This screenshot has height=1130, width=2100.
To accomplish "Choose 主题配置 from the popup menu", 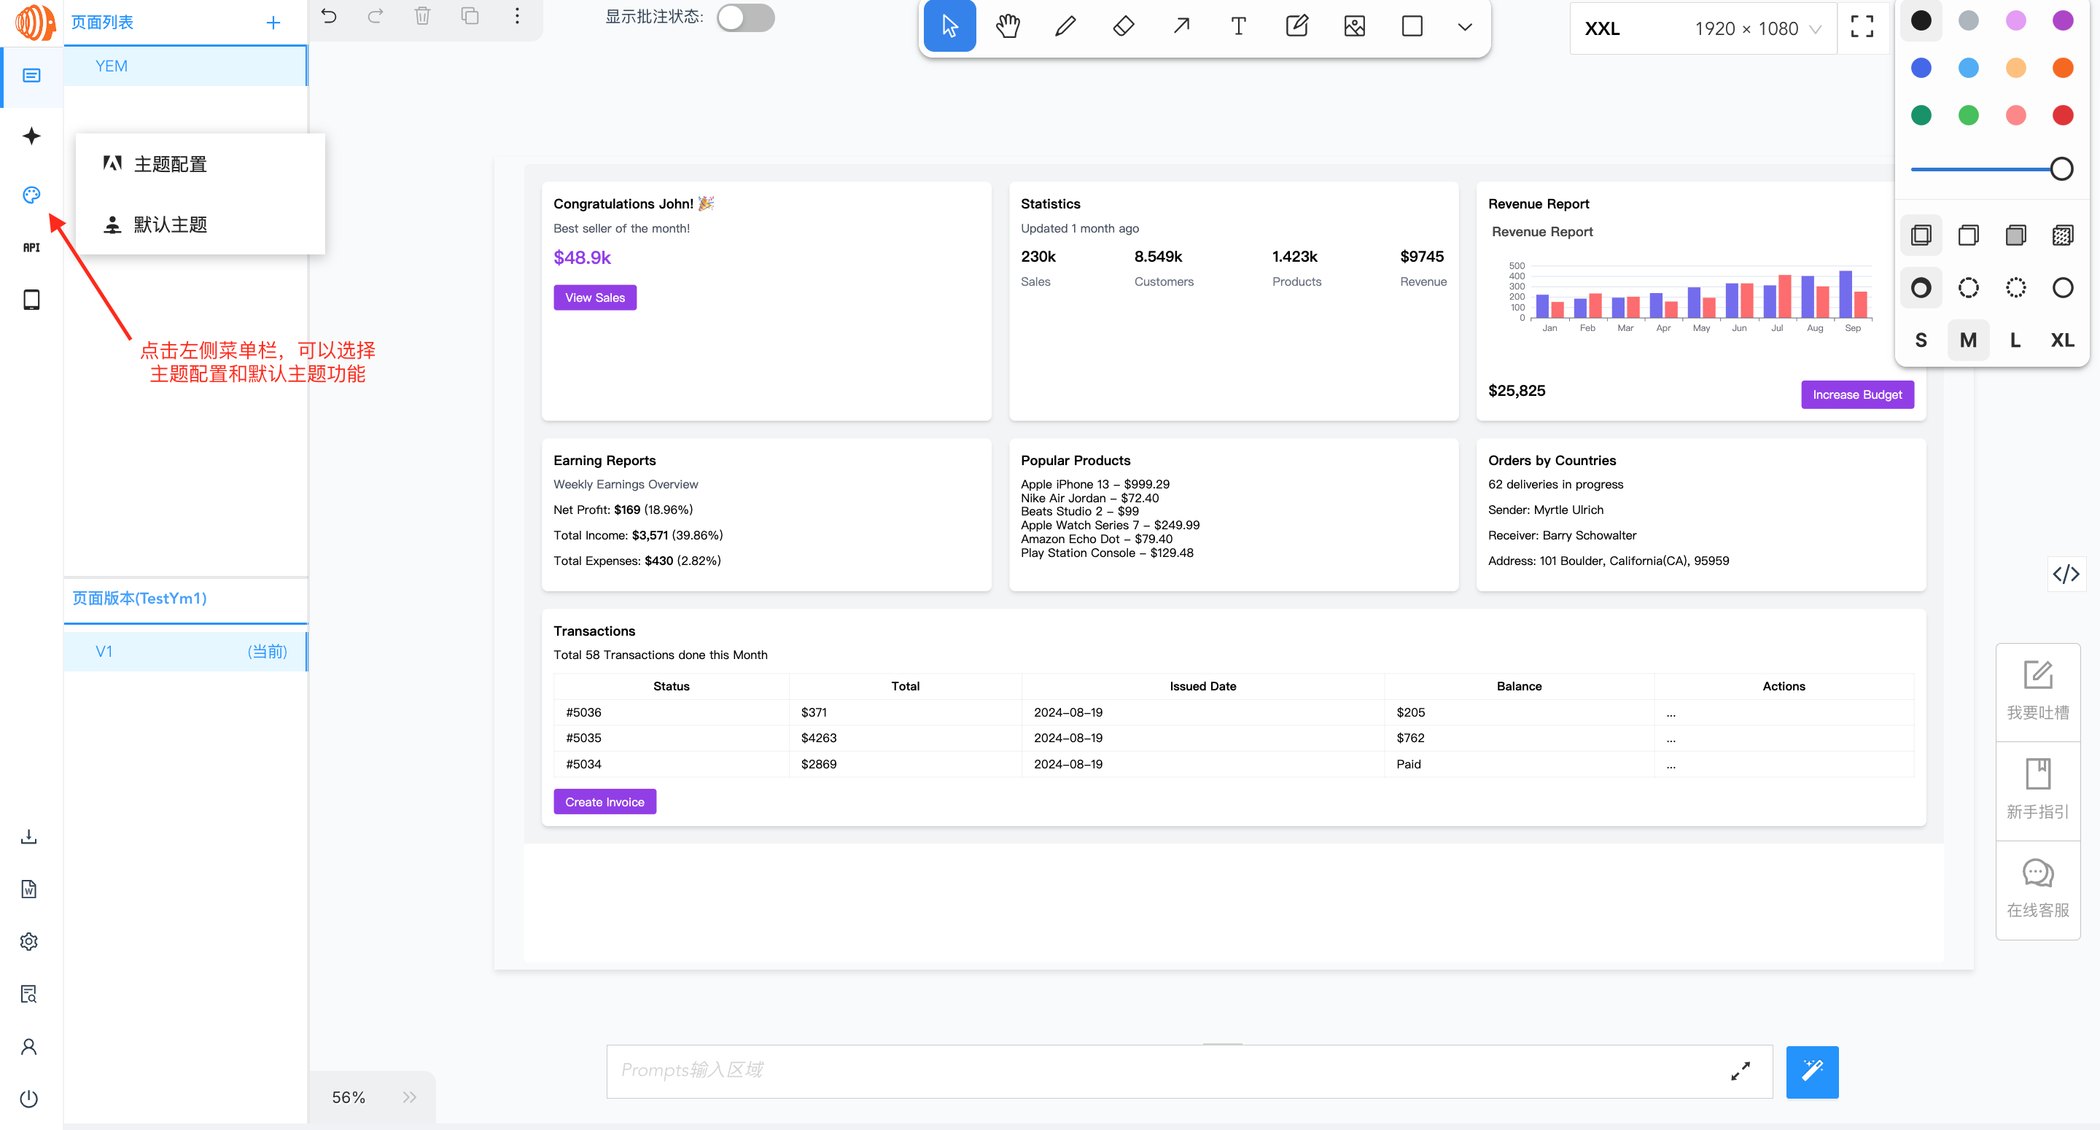I will coord(171,165).
